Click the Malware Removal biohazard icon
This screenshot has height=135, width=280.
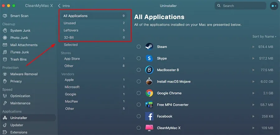pyautogui.click(x=5, y=74)
